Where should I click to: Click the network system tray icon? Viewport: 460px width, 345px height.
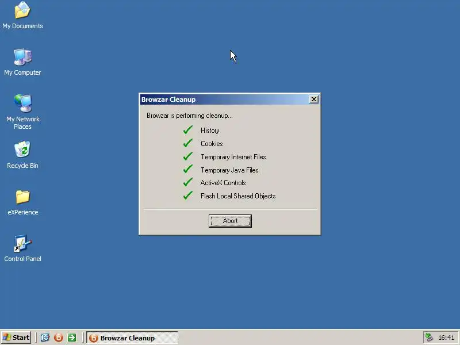tap(429, 338)
